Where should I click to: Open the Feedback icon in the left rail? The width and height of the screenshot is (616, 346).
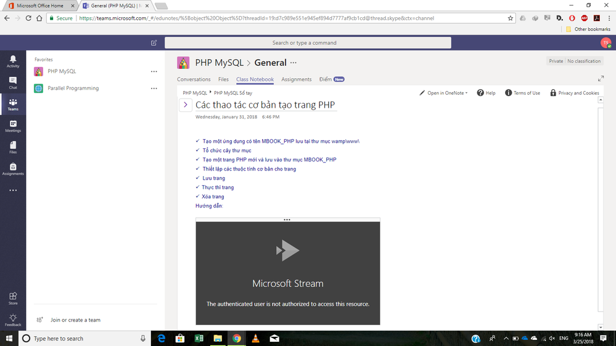pyautogui.click(x=13, y=320)
